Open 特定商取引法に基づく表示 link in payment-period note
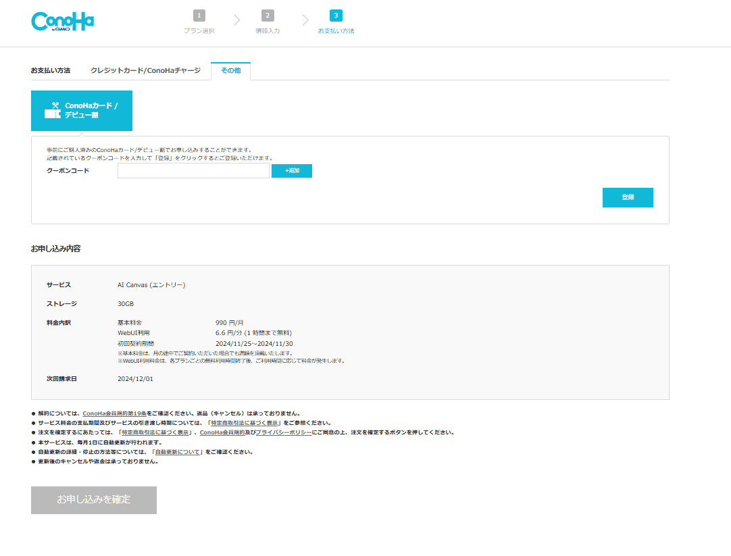Screen dimensions: 731x556 coord(245,423)
